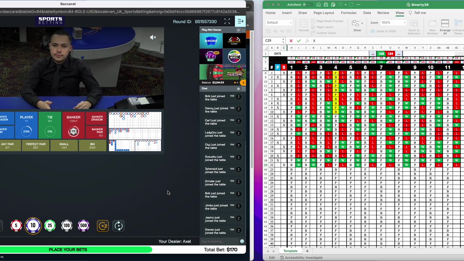
Task: Open the Zoom 100% combo box
Action: tap(393, 22)
